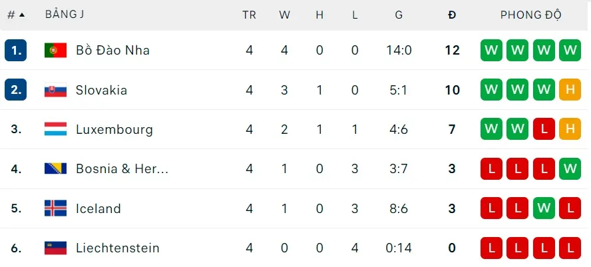Image resolution: width=591 pixels, height=267 pixels.
Task: Click Luxembourg's red L form badge
Action: coord(544,129)
